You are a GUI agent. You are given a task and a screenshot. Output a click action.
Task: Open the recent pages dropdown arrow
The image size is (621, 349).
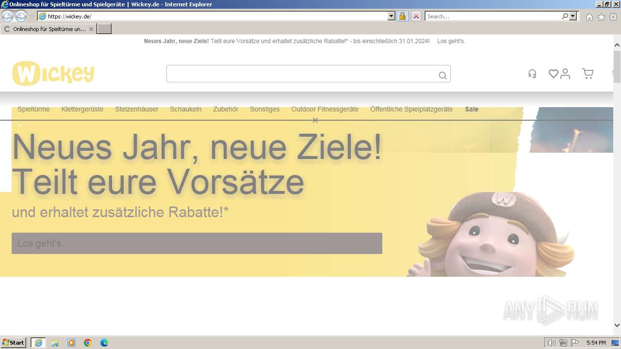coord(32,16)
